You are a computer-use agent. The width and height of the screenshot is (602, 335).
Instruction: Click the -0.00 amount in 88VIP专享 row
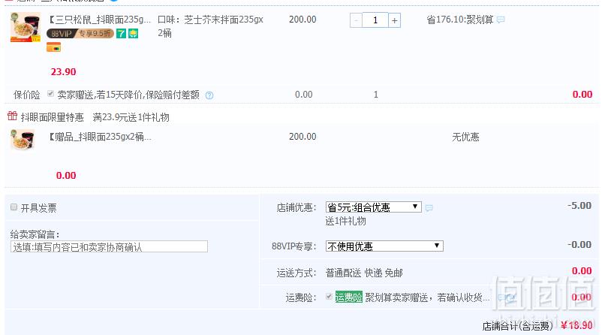pos(579,245)
